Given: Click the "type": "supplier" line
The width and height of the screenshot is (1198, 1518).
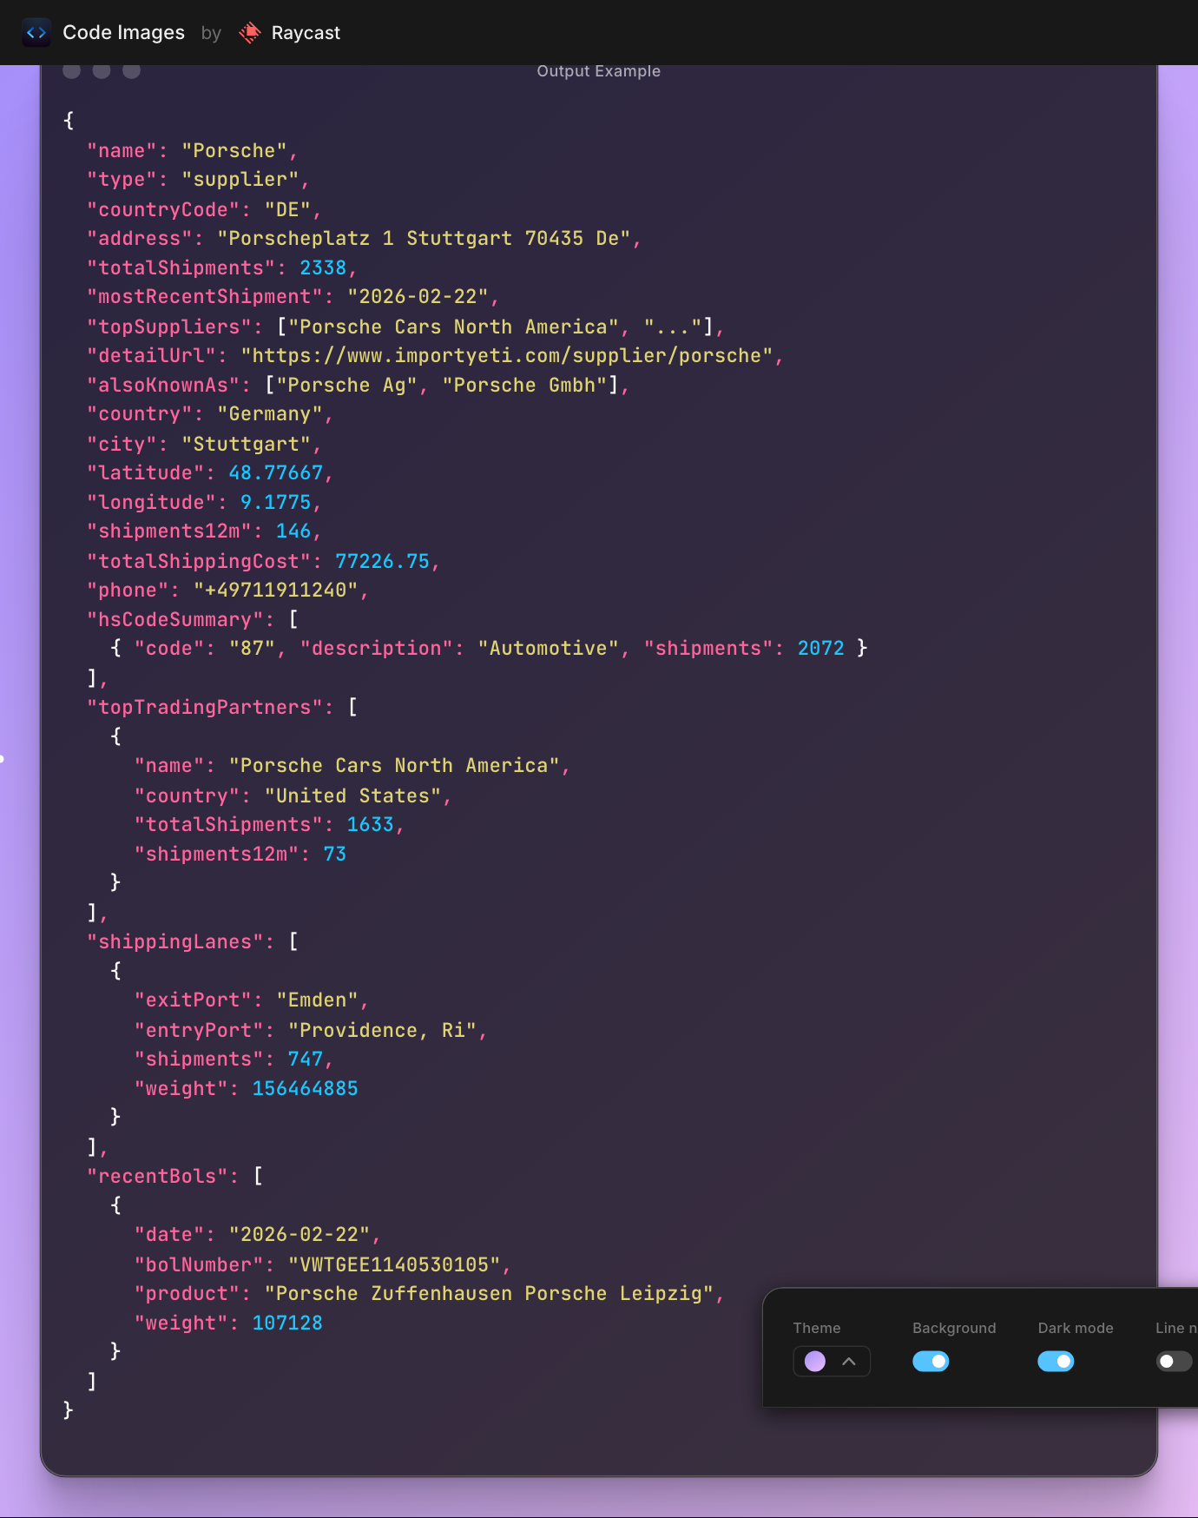Looking at the screenshot, I should tap(198, 180).
